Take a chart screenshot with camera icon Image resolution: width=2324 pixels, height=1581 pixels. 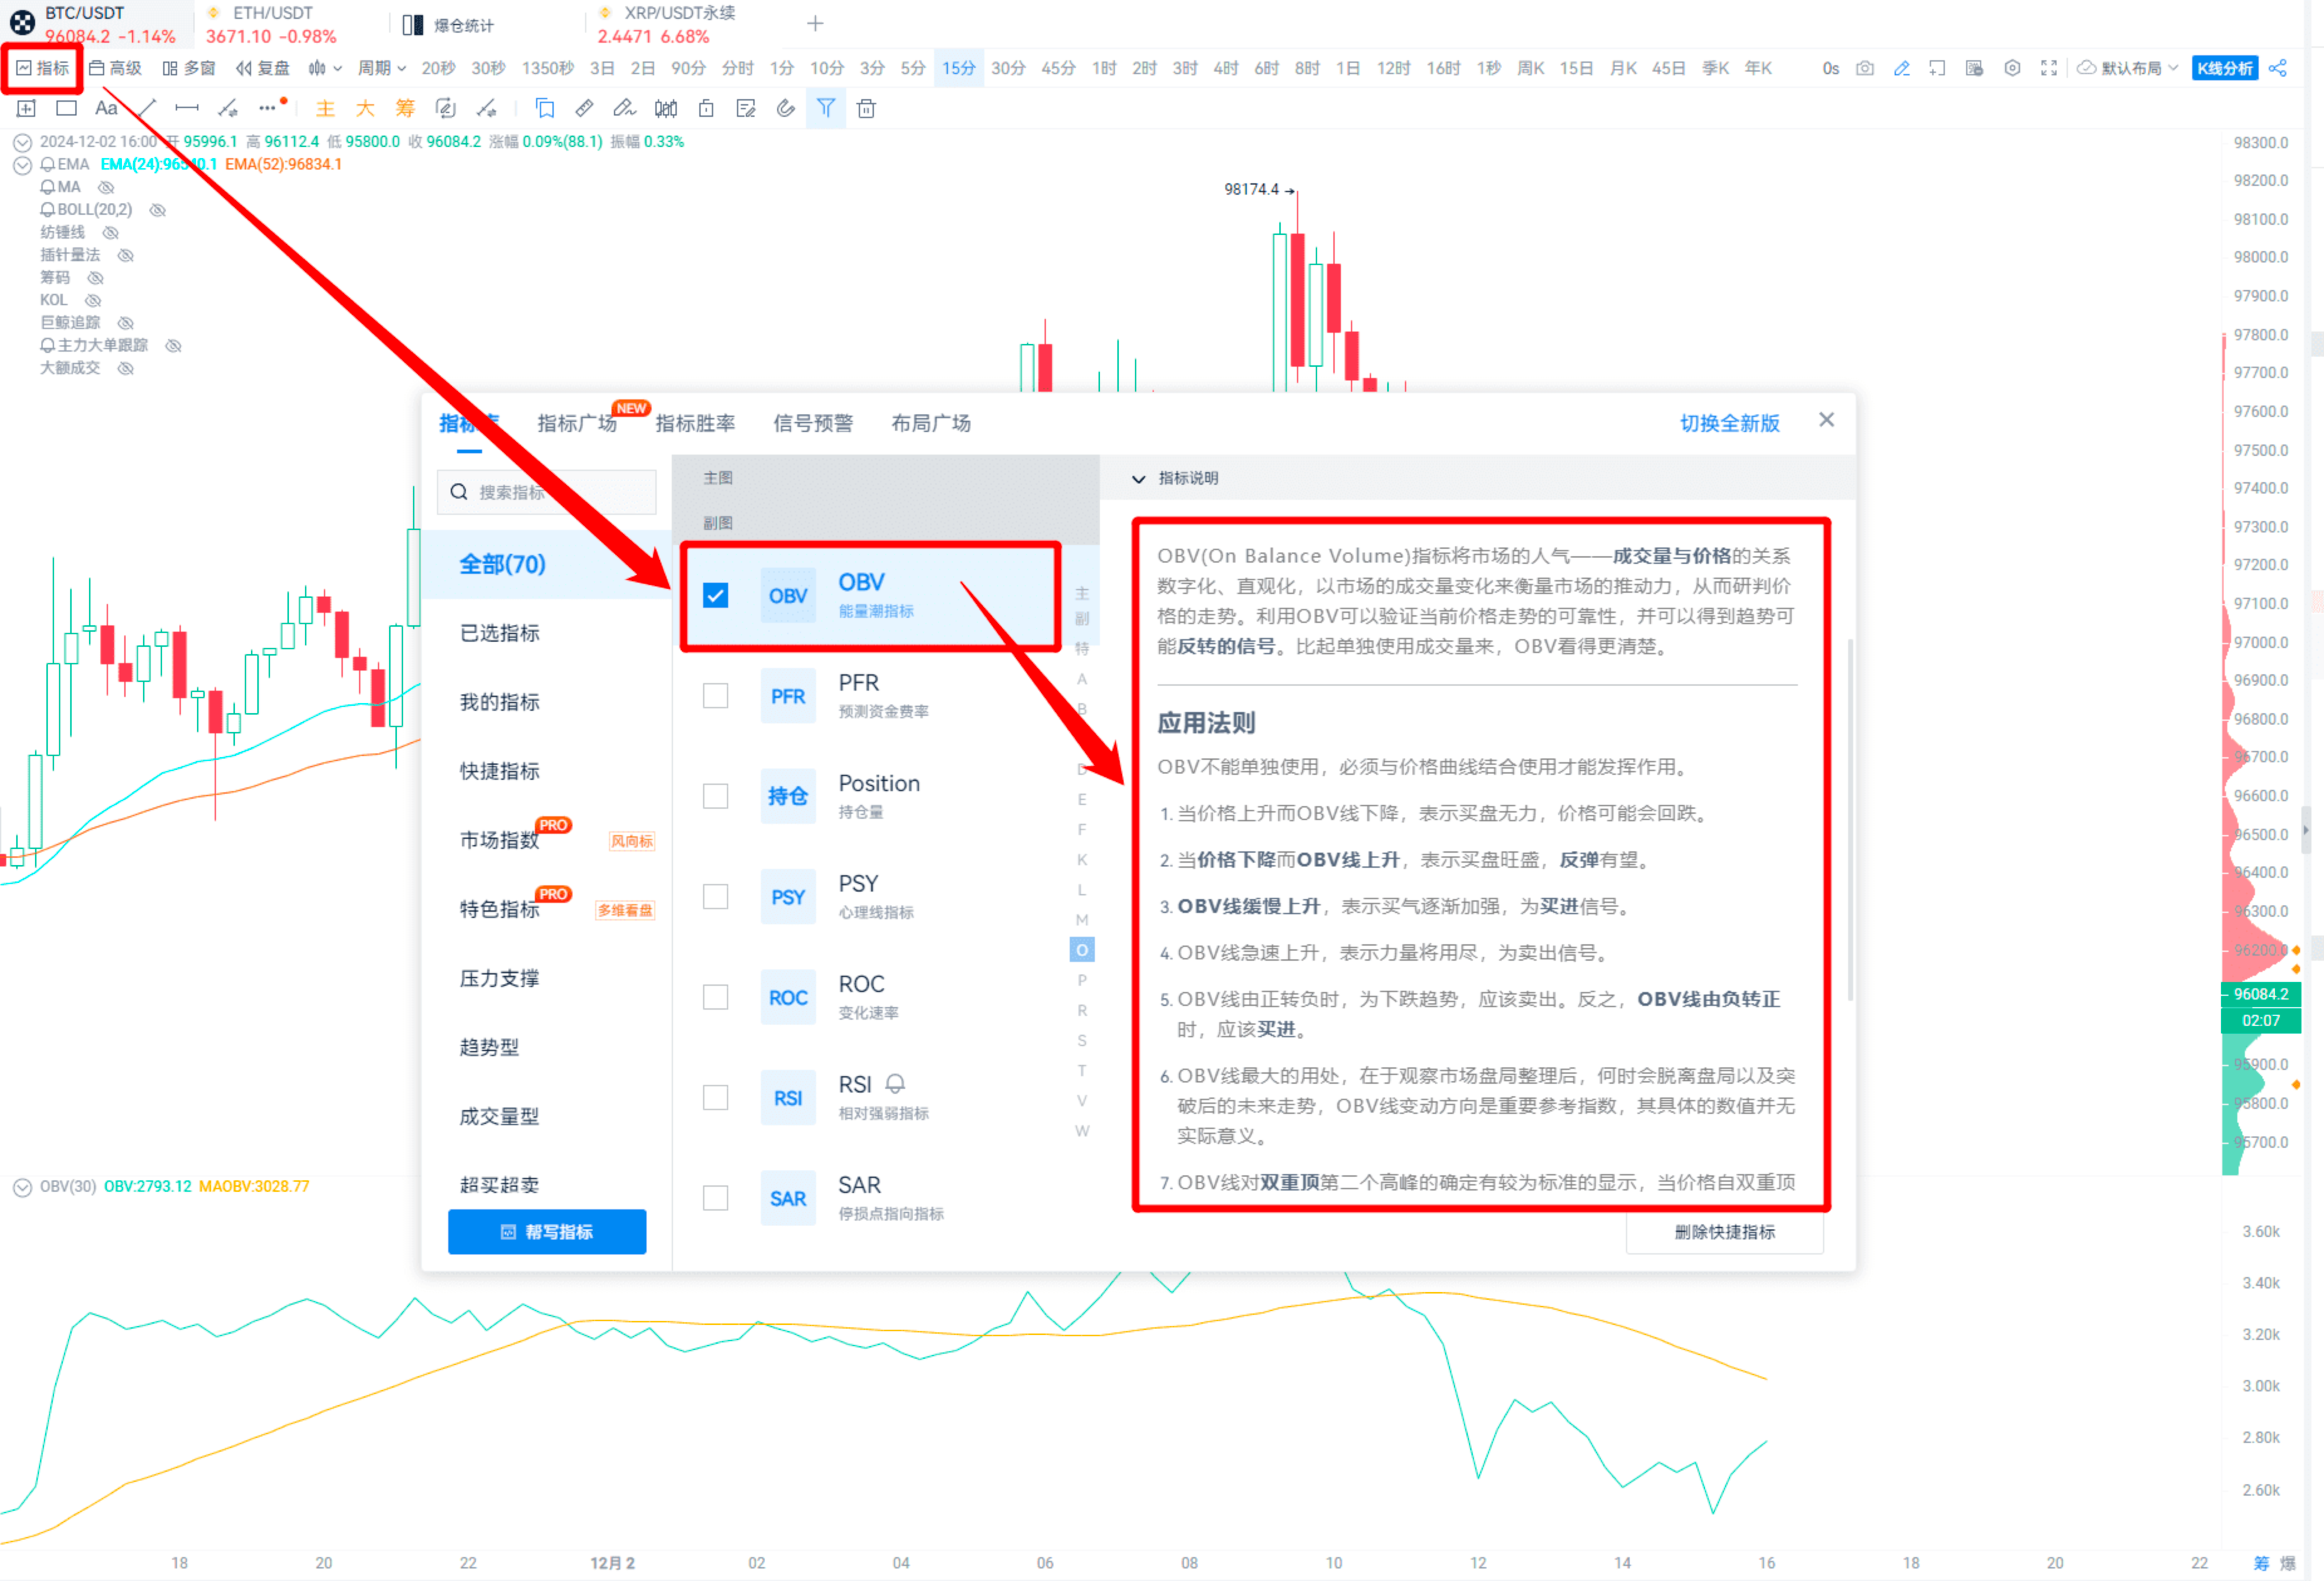coord(1865,68)
